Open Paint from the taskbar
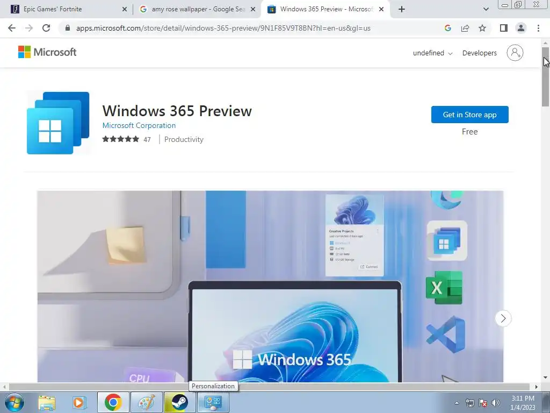 pos(146,402)
